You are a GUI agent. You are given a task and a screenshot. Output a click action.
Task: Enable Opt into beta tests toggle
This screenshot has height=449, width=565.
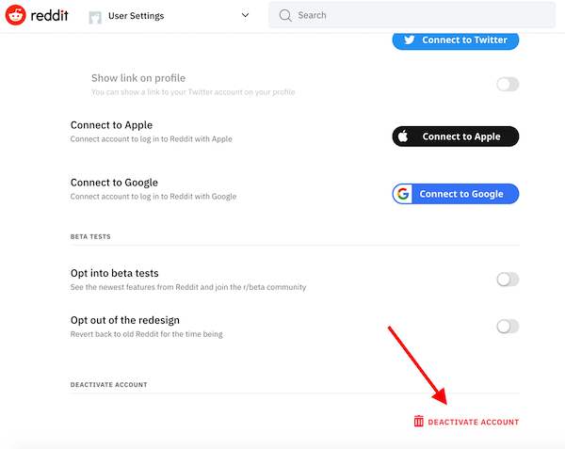click(x=508, y=280)
